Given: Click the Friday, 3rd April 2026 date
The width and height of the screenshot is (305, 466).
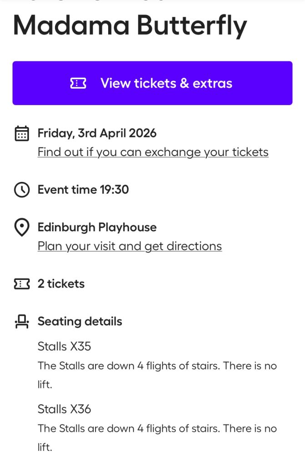Looking at the screenshot, I should point(97,133).
